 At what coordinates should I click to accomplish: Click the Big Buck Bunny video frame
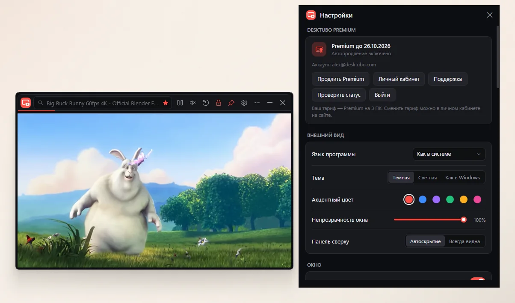pyautogui.click(x=154, y=190)
